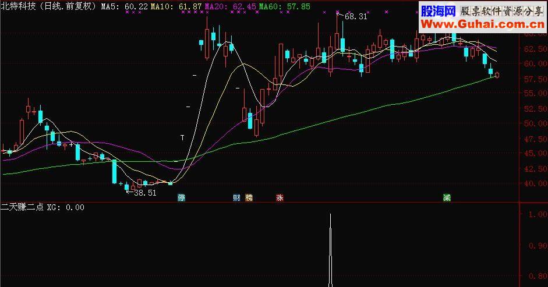Click the 榜 event marker icon
Image resolution: width=548 pixels, height=287 pixels.
tap(249, 197)
